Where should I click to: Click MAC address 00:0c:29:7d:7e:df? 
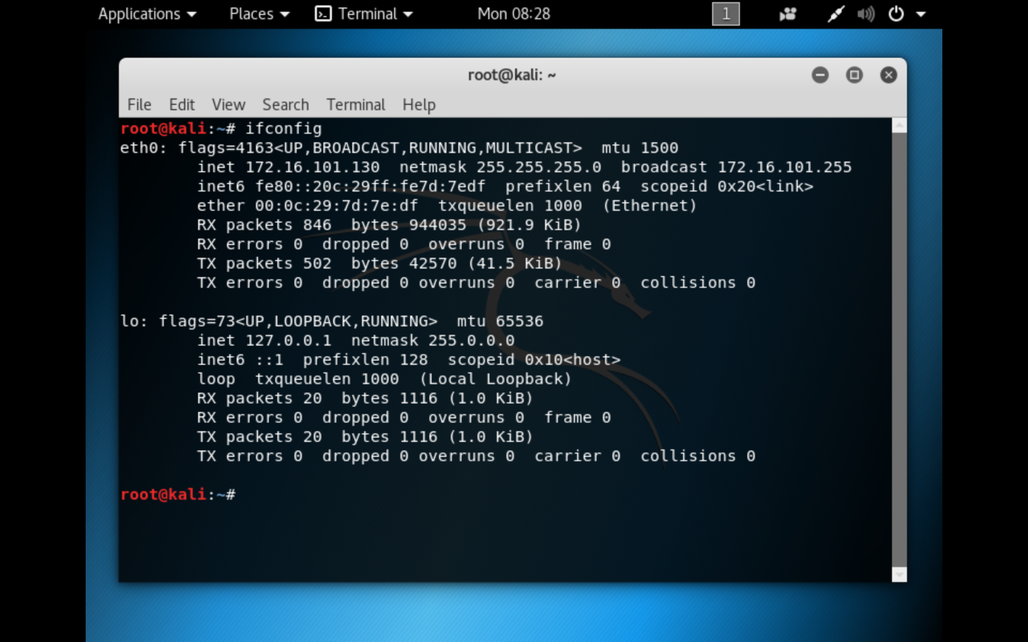click(x=337, y=205)
